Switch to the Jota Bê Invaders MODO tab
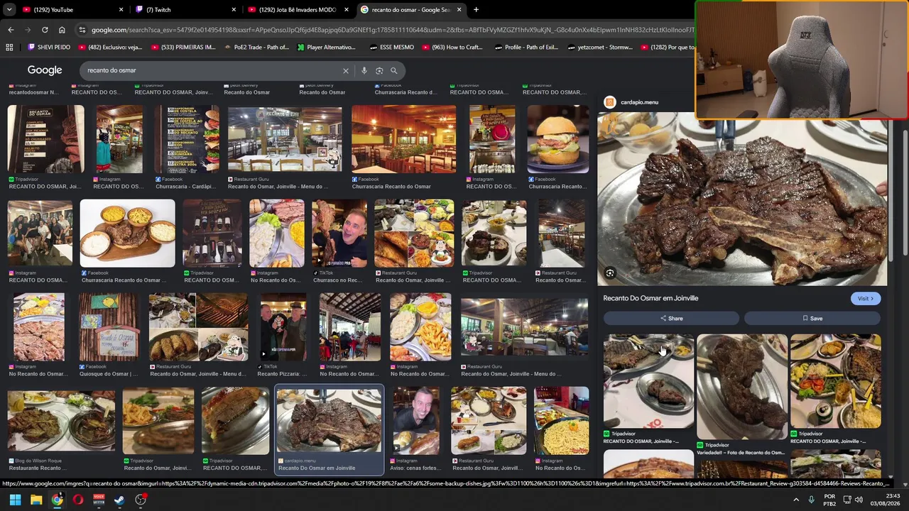Viewport: 909px width, 511px height. coord(298,10)
